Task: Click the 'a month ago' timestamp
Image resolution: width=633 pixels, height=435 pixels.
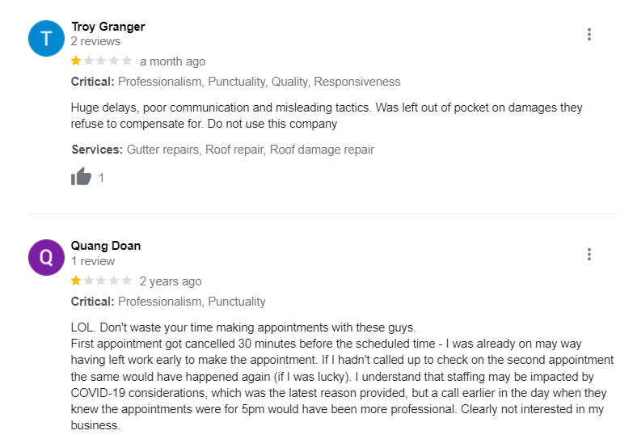Action: pyautogui.click(x=172, y=61)
